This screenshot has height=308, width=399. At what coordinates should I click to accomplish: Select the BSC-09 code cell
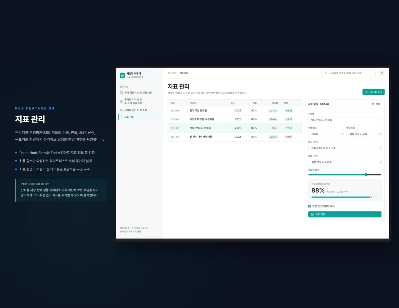(175, 137)
